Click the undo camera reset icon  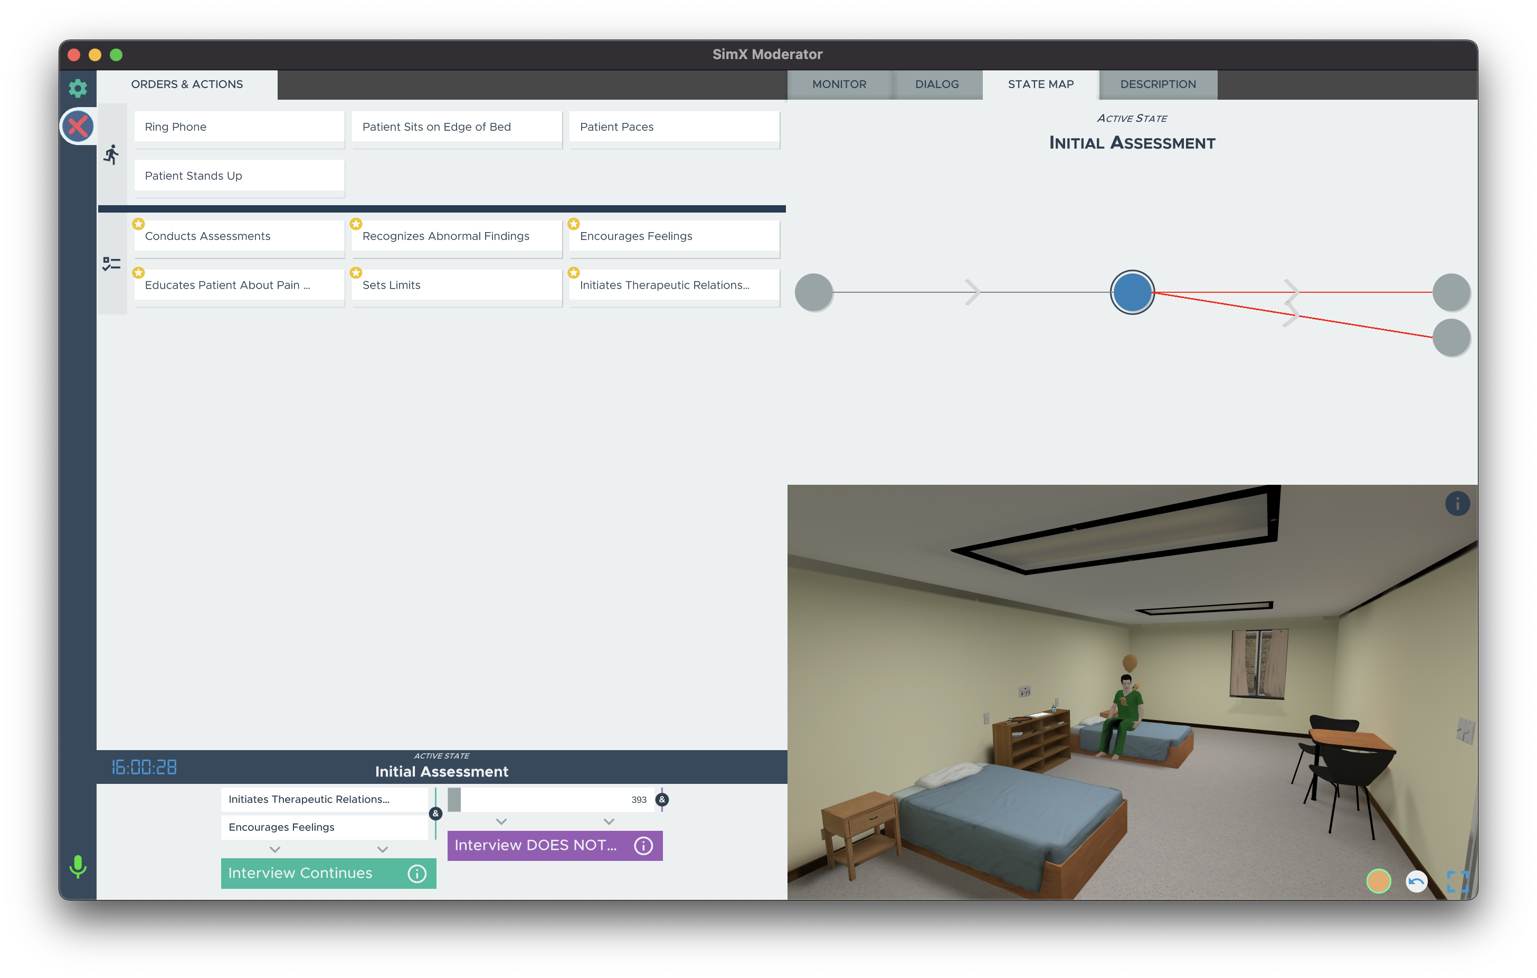click(1416, 881)
